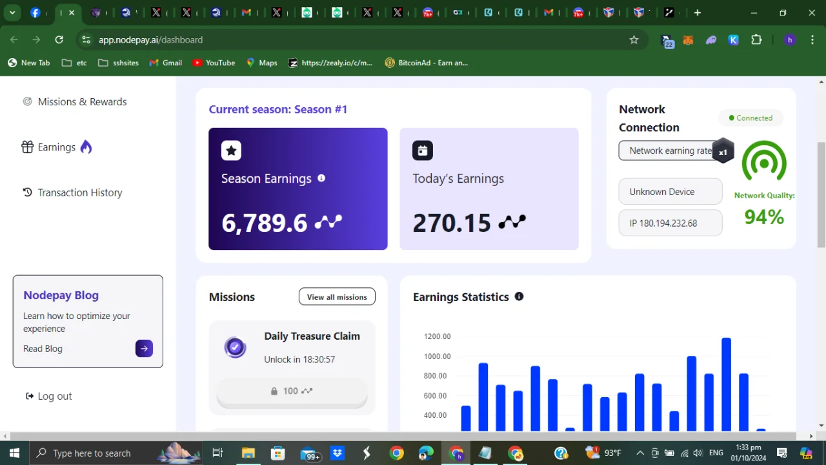This screenshot has width=826, height=465.
Task: Open the site information icon in address bar
Action: point(86,40)
